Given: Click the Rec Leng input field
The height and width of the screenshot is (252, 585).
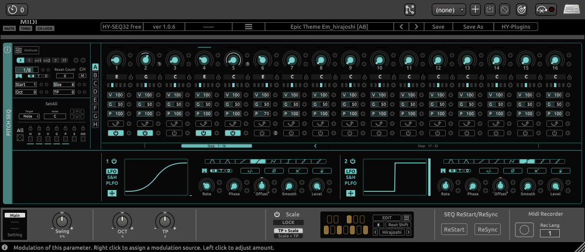Looking at the screenshot, I should coord(550,233).
